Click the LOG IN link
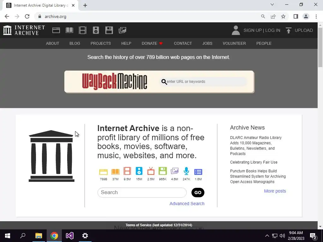This screenshot has width=323, height=242. coord(273,30)
